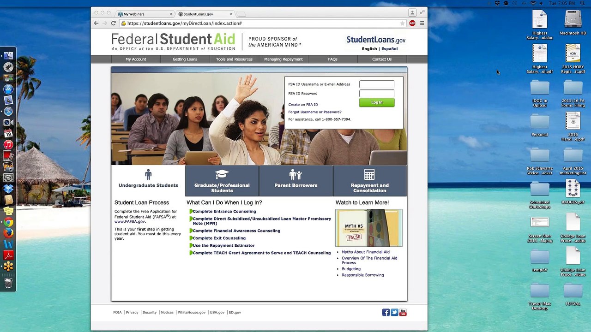This screenshot has height=332, width=591.
Task: Click the Complete Entrance Counseling link
Action: tap(224, 212)
